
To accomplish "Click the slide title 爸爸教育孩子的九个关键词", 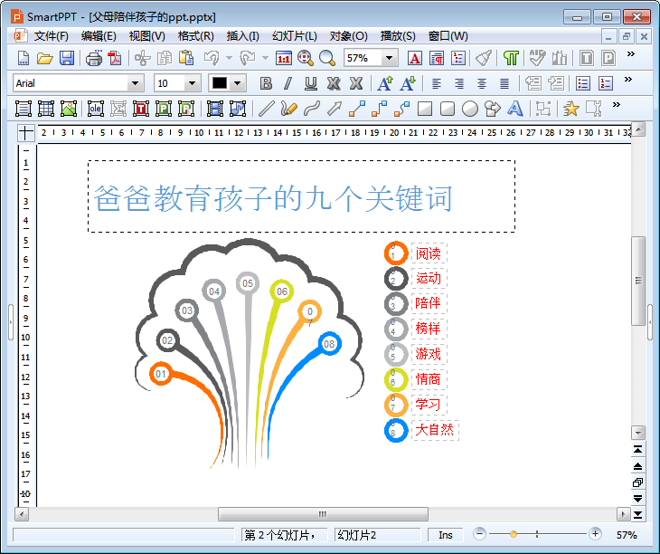I will pos(273,198).
